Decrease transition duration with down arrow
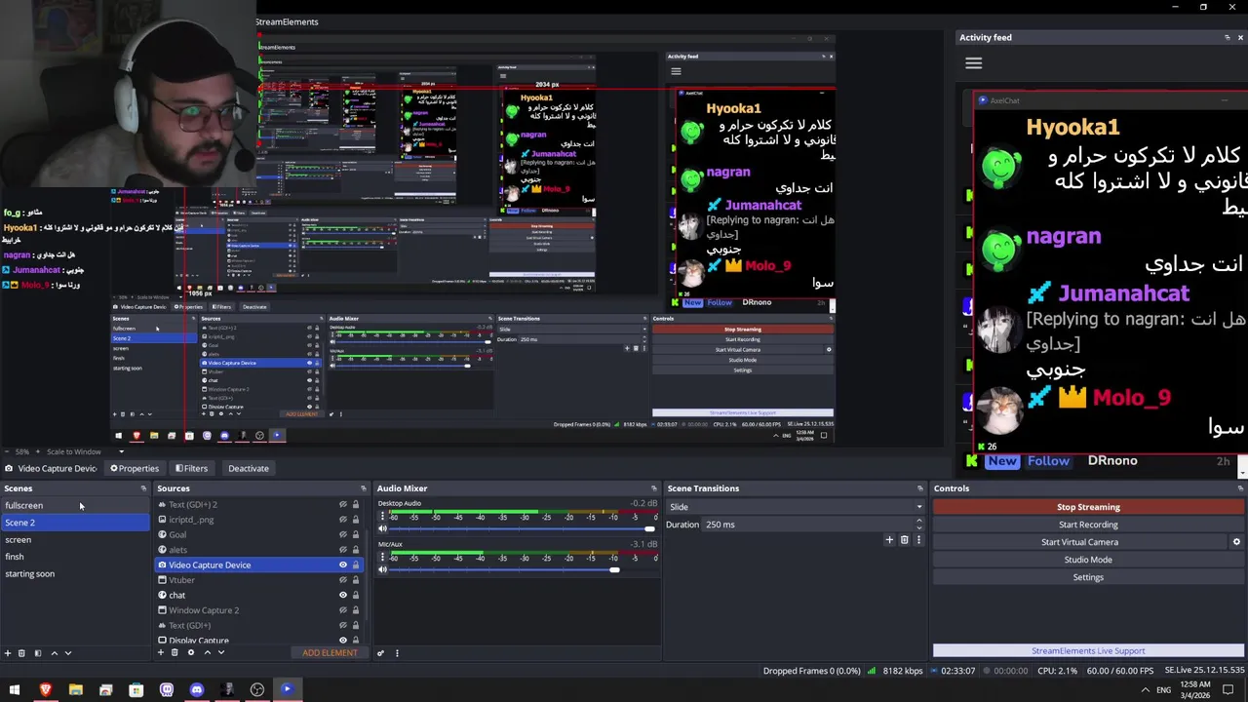 coord(919,528)
